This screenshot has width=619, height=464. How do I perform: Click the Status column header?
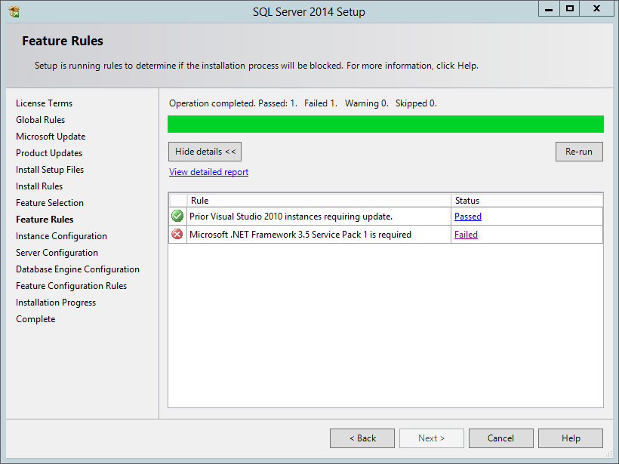point(467,201)
